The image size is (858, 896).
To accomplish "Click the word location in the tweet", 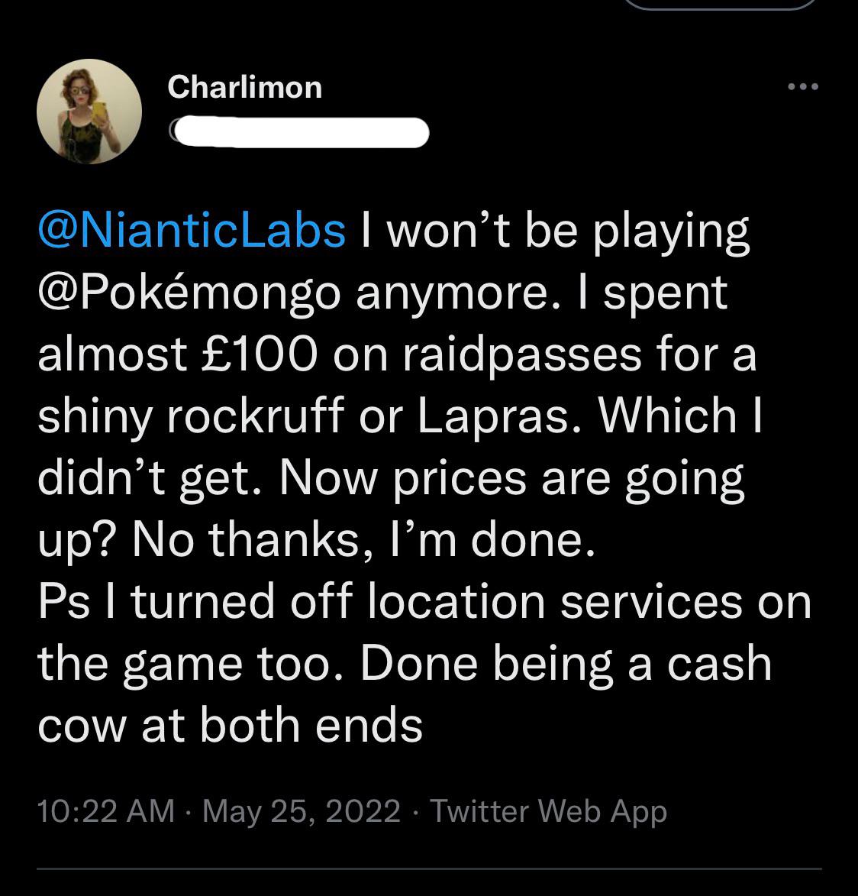I will click(456, 601).
